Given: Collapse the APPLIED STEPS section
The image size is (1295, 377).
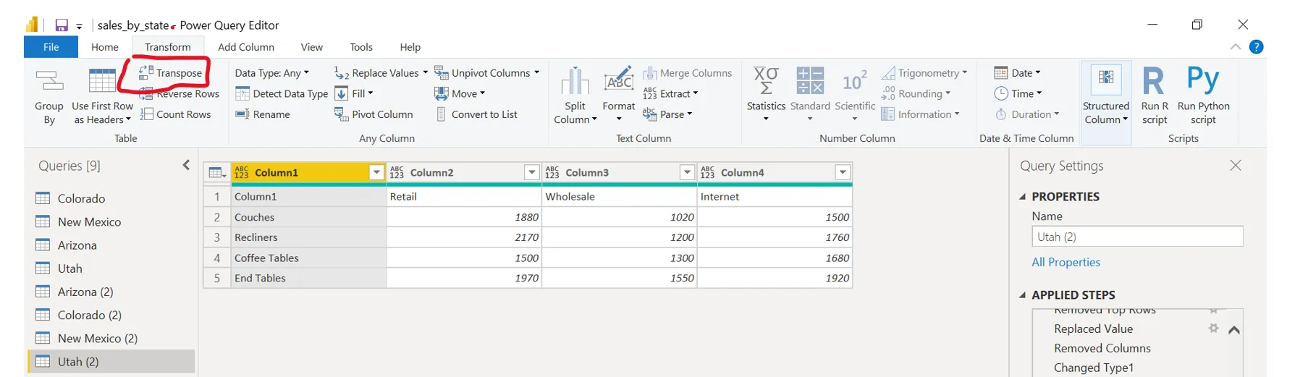Looking at the screenshot, I should [x=1023, y=295].
